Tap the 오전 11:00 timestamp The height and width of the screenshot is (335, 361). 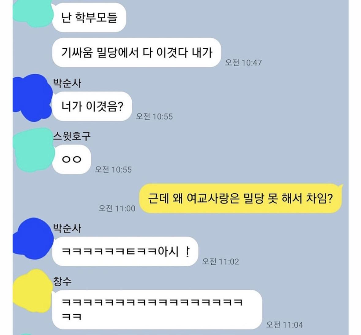tap(117, 208)
